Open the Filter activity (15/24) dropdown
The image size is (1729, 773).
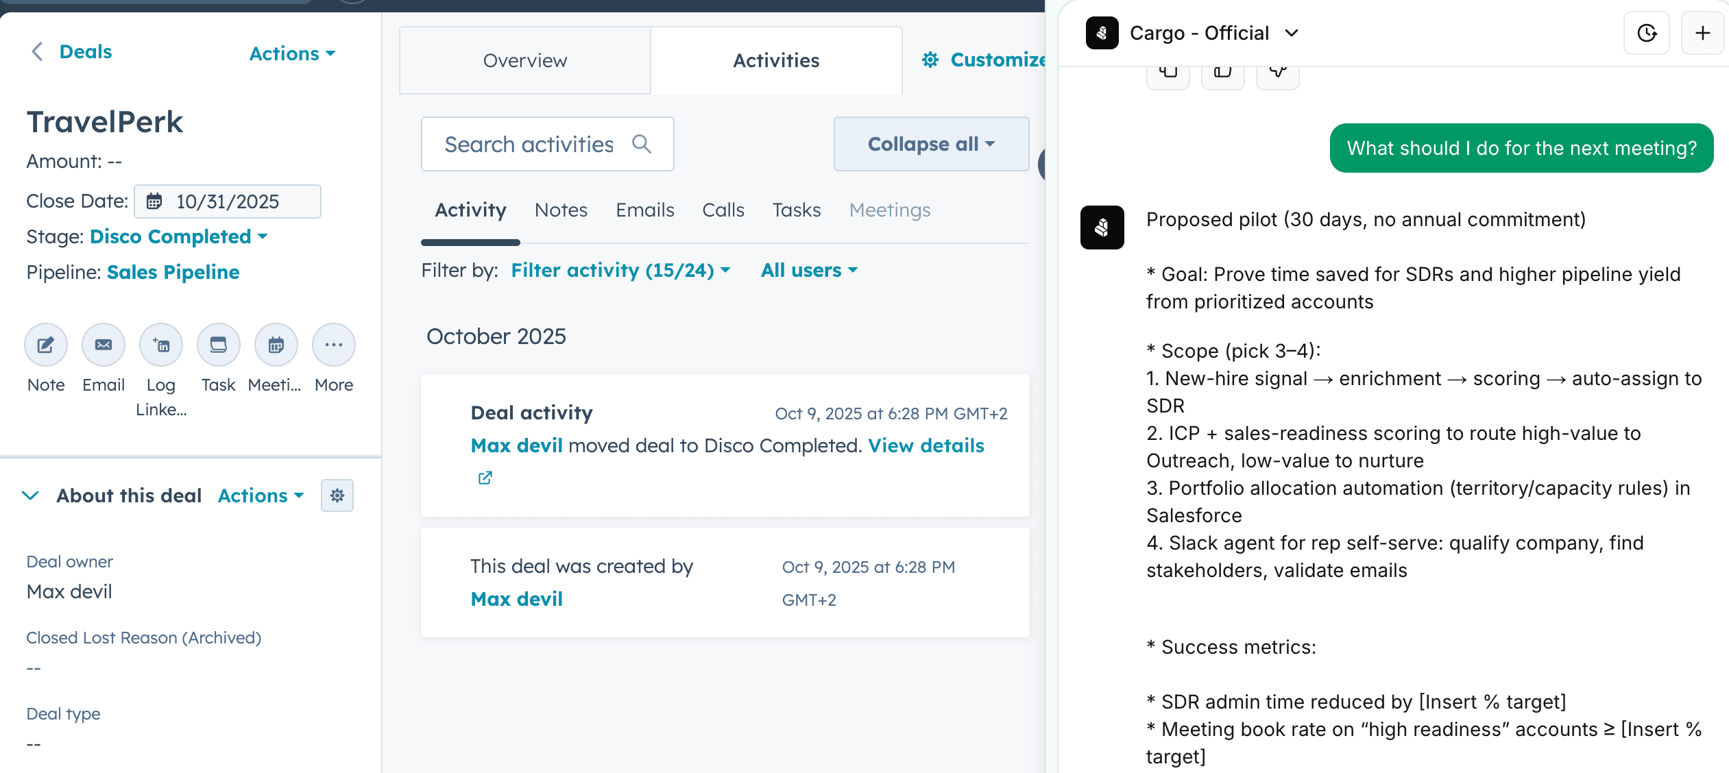click(620, 270)
